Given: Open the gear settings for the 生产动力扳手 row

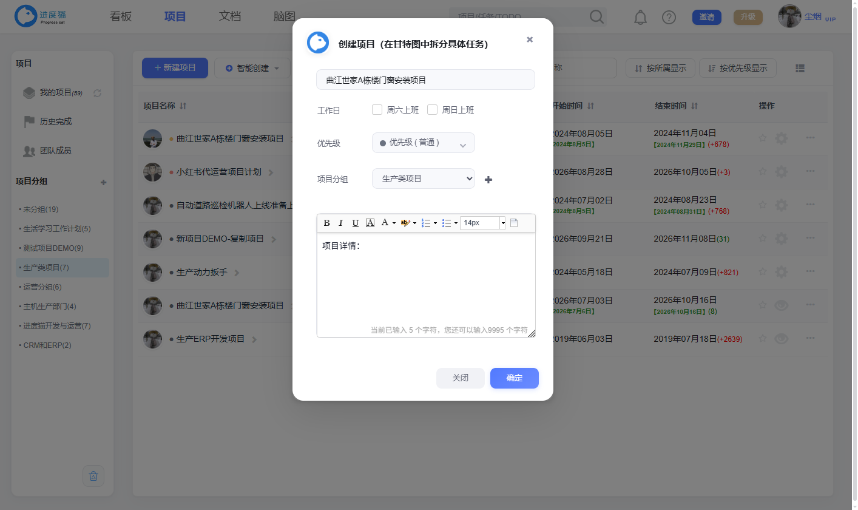Looking at the screenshot, I should pos(782,272).
